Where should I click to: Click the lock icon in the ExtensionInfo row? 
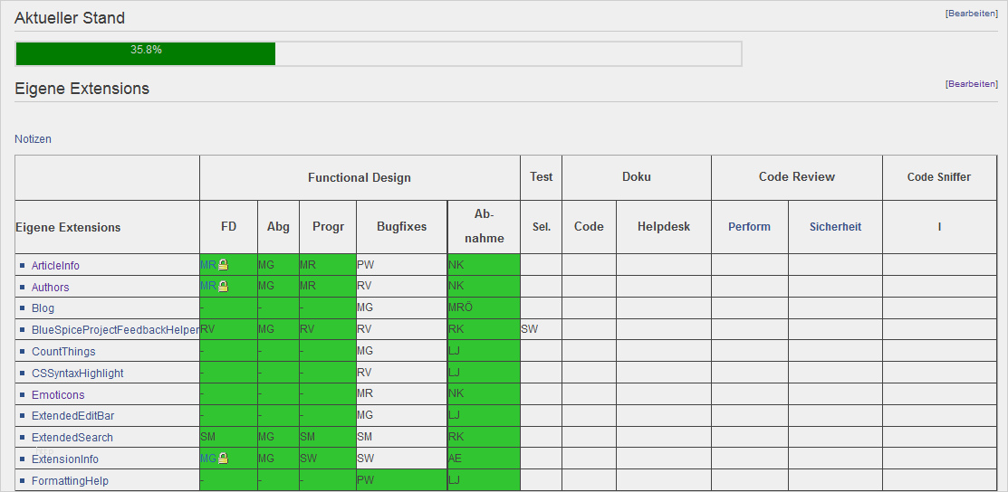click(x=223, y=459)
